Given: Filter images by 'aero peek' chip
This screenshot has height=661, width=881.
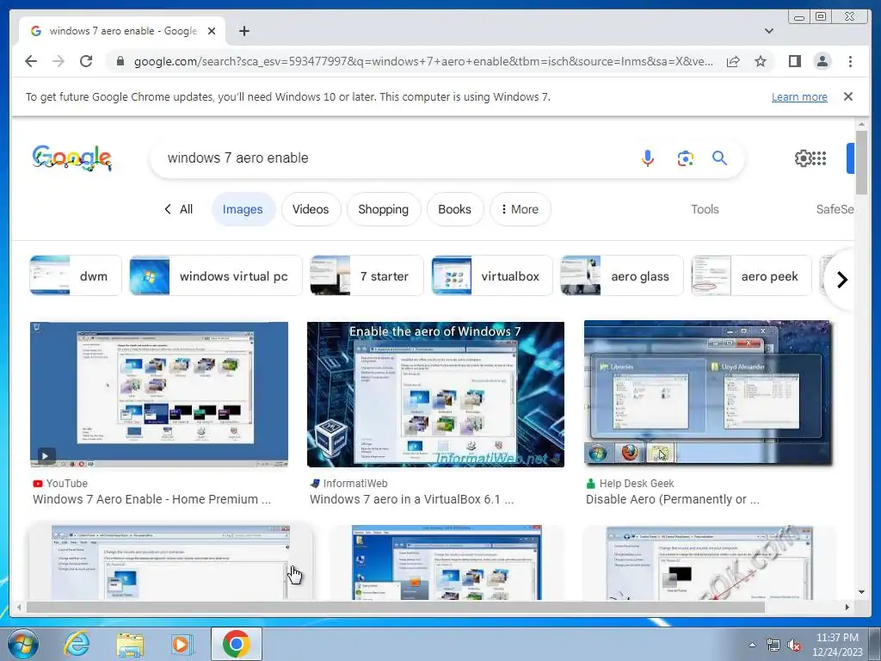Looking at the screenshot, I should (x=751, y=275).
